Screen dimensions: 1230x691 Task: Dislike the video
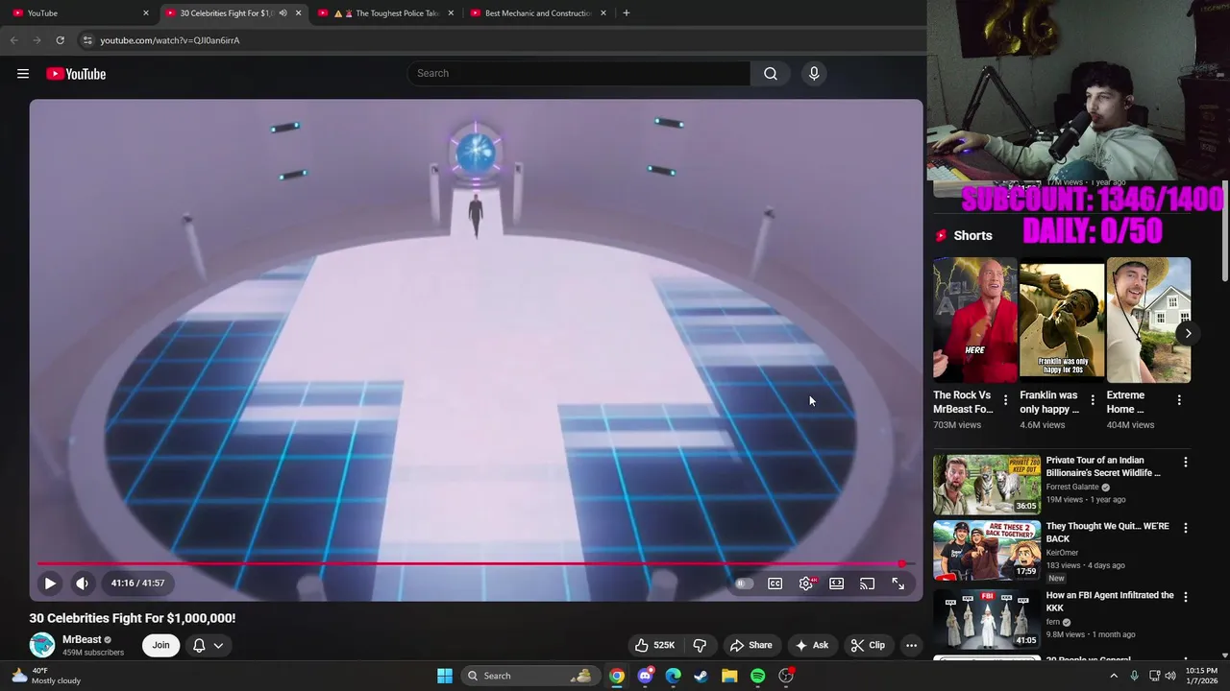[x=700, y=645]
